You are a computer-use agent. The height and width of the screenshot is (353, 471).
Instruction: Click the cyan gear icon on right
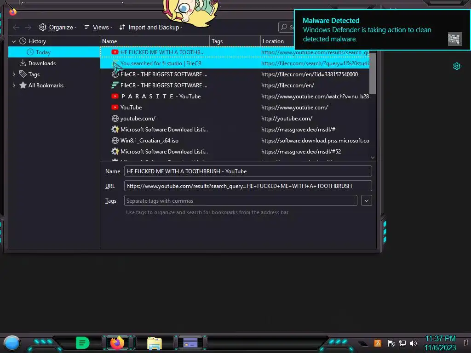click(457, 66)
